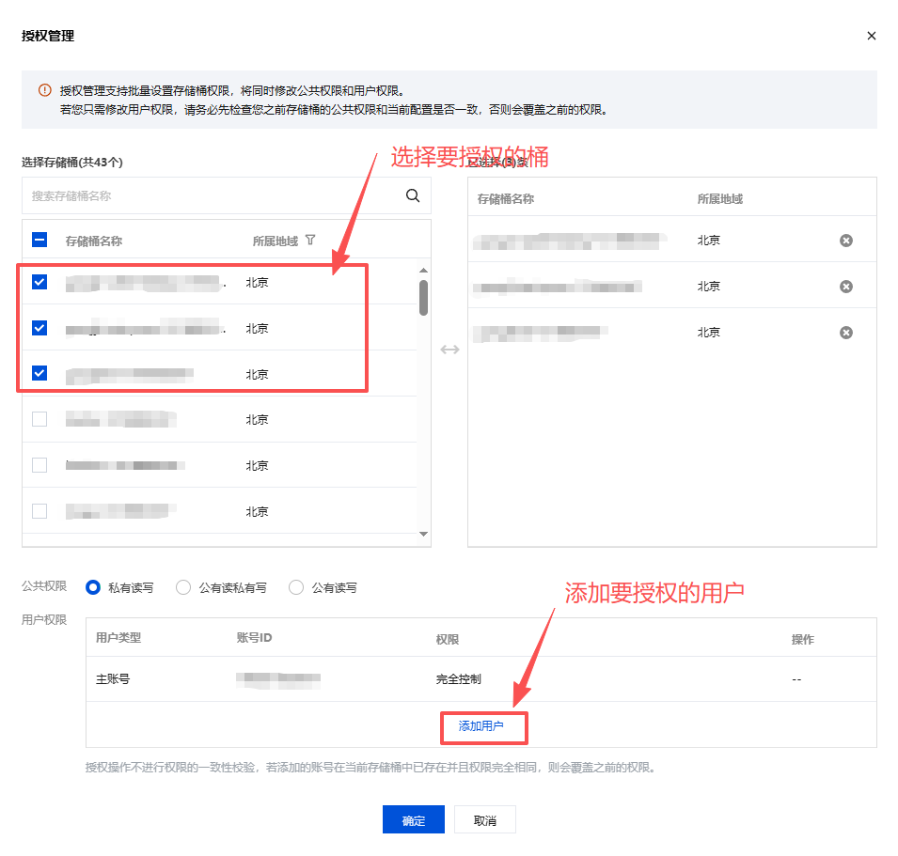The width and height of the screenshot is (898, 856).
Task: Toggle the select-all checkbox in the bucket list header
Action: [x=39, y=241]
